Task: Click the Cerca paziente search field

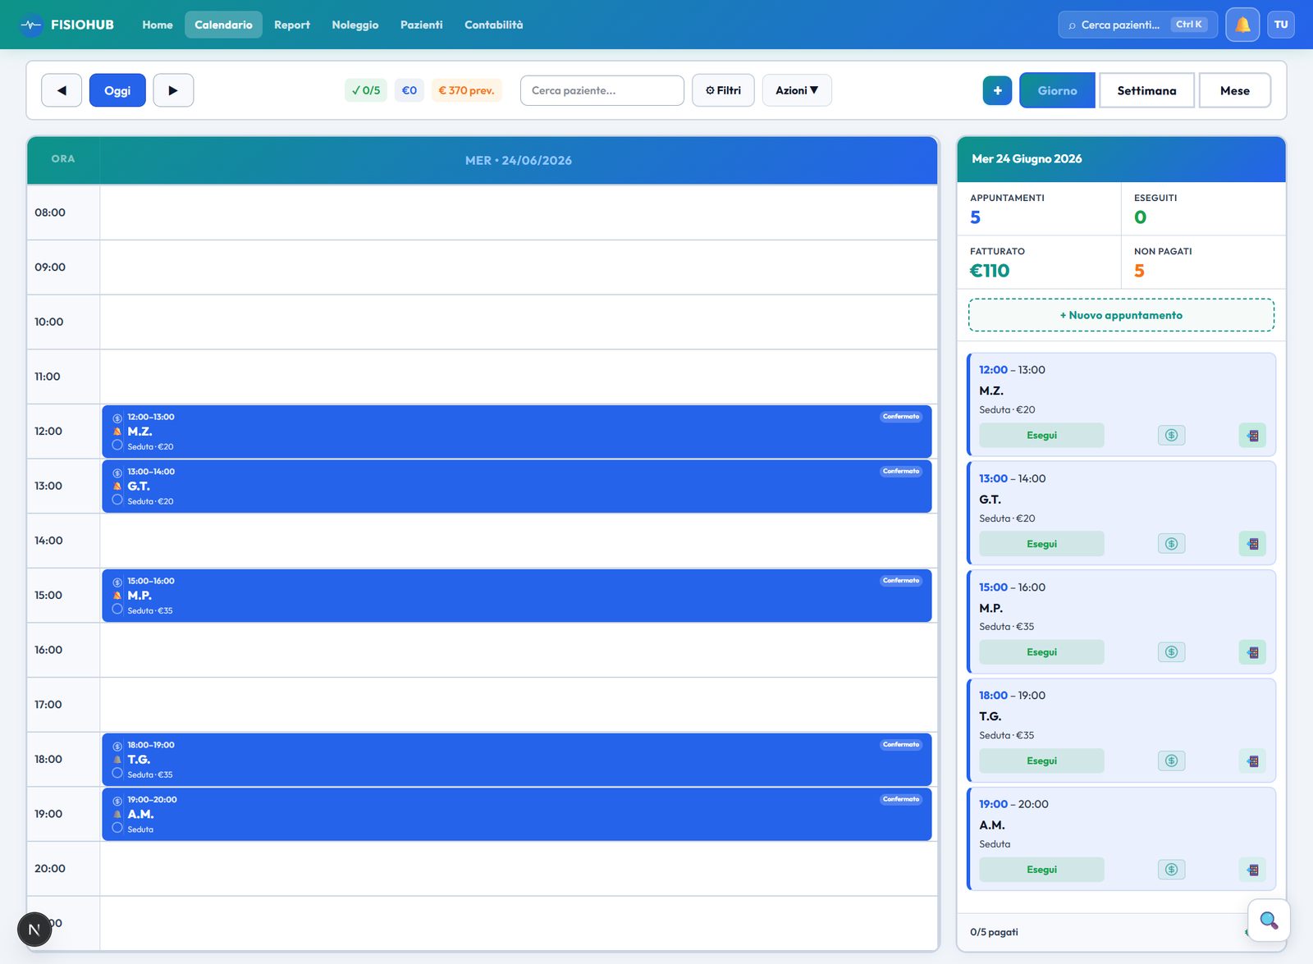Action: point(602,90)
